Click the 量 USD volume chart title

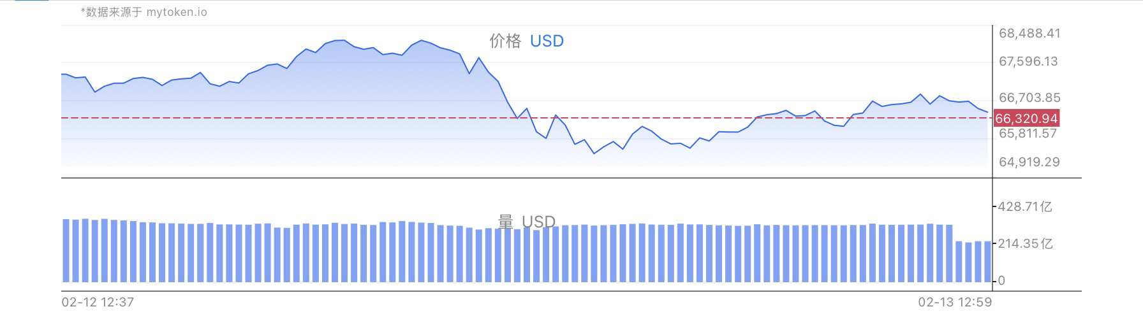point(526,221)
